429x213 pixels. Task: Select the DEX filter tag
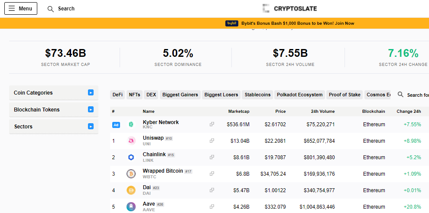151,95
